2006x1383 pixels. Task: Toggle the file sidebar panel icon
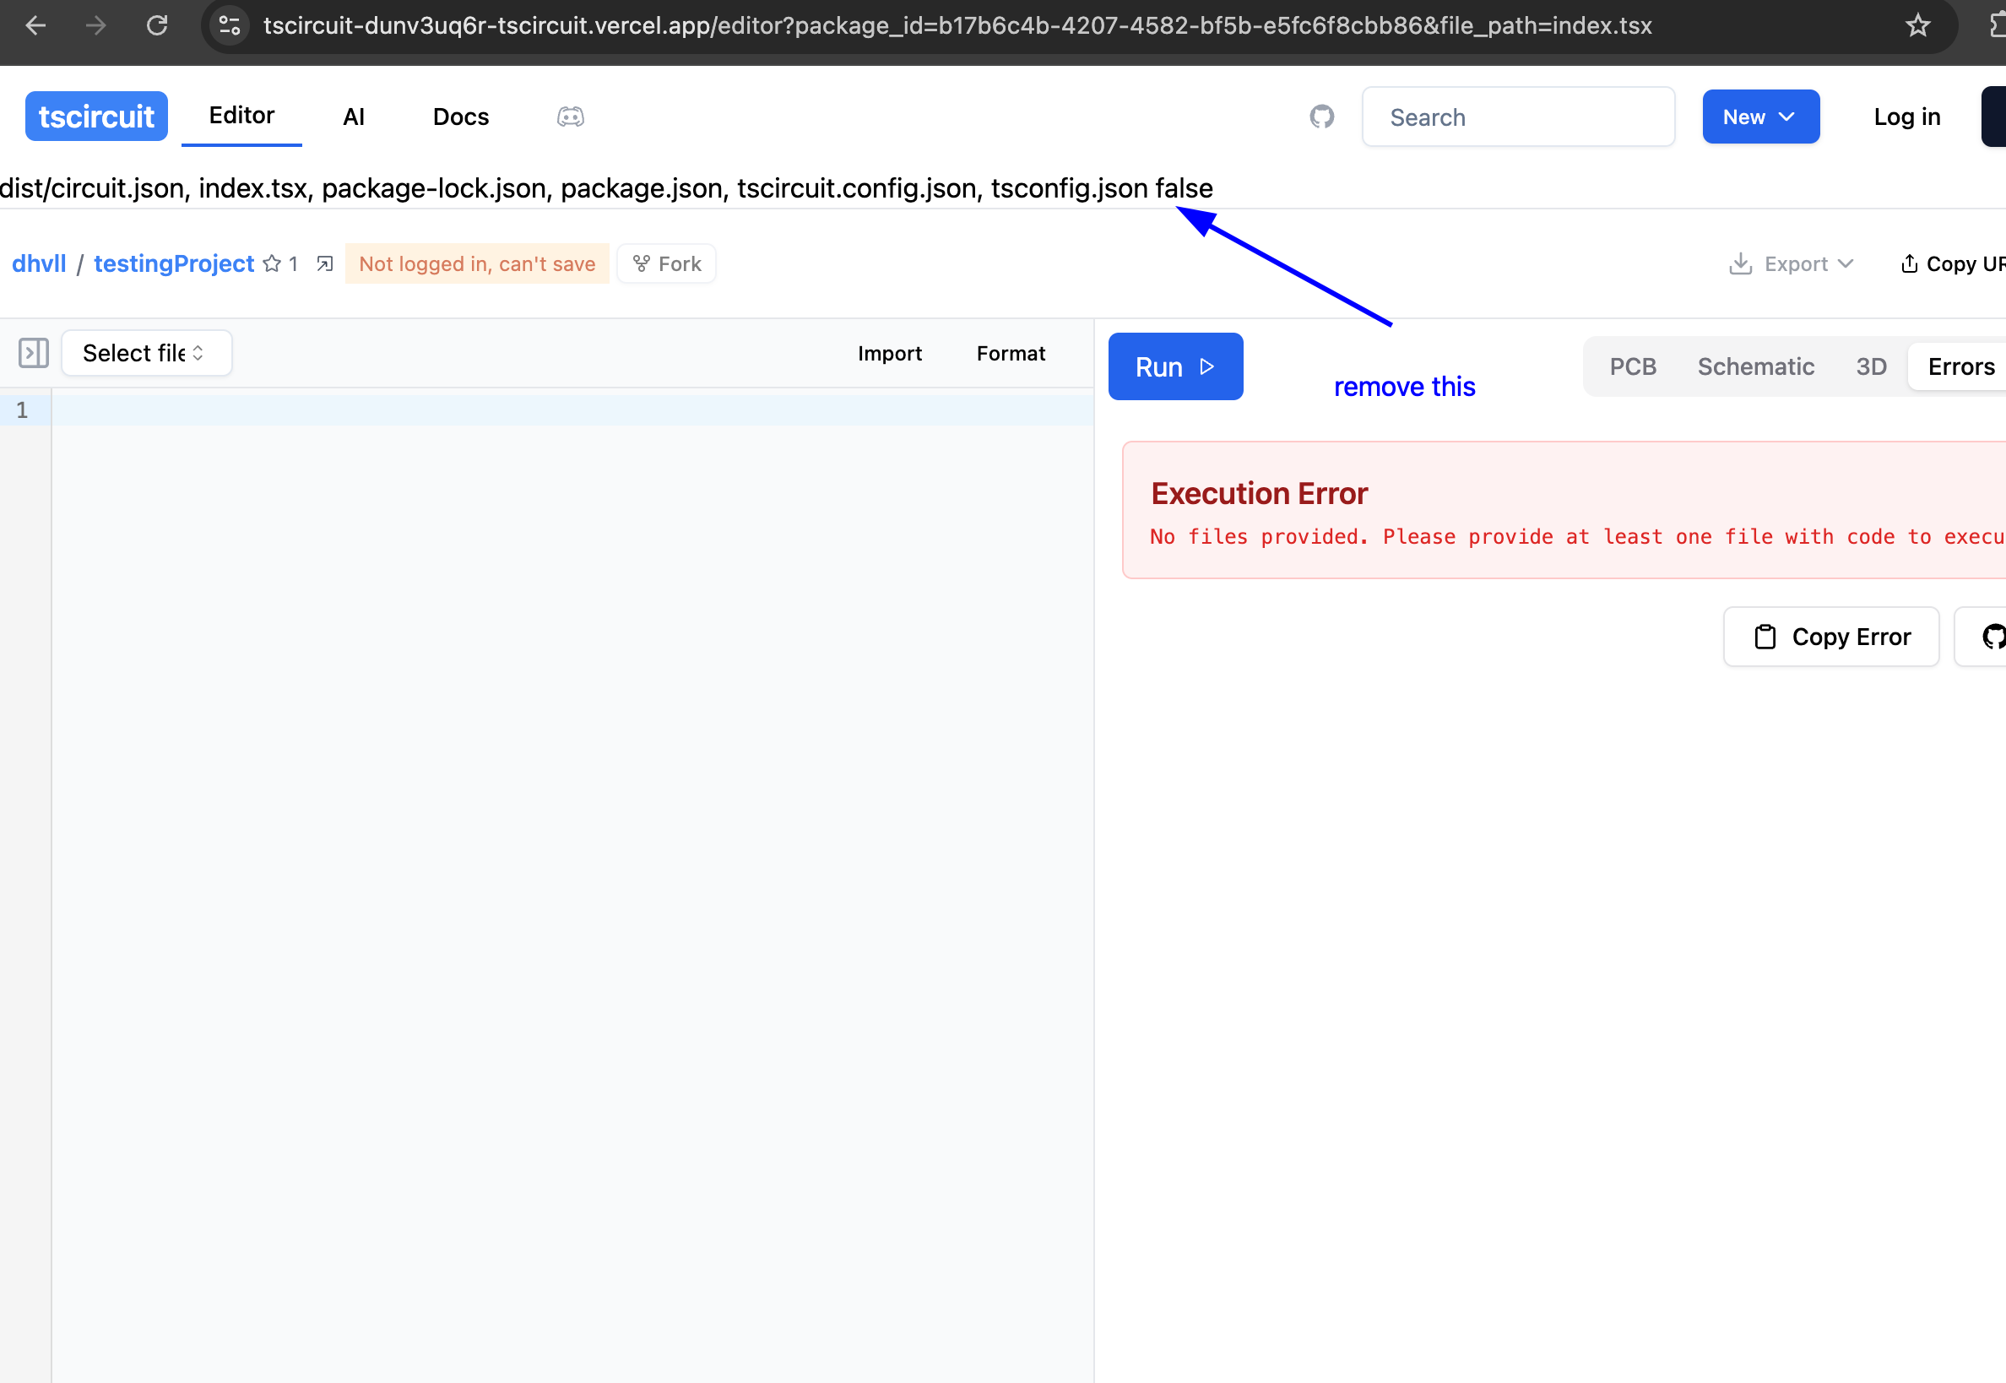coord(34,354)
